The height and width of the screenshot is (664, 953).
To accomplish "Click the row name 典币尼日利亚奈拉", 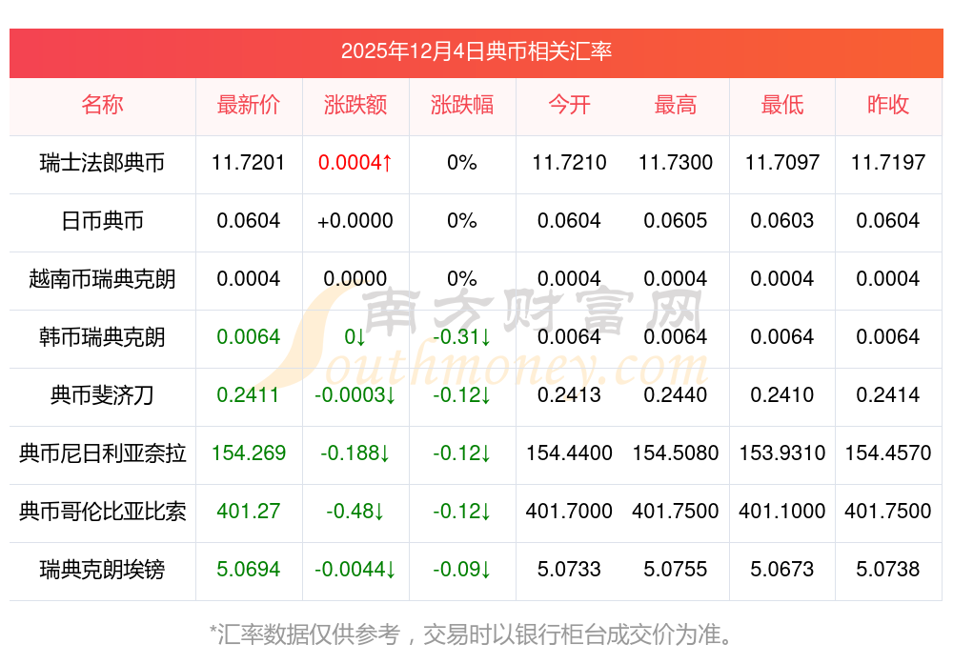I will coord(102,453).
